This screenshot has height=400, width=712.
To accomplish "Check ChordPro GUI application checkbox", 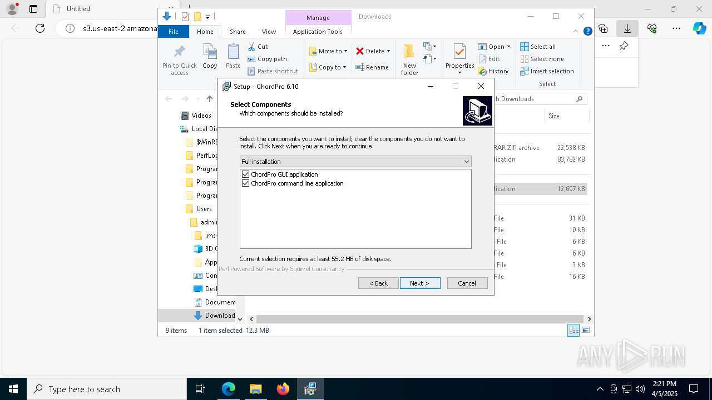I will 245,174.
